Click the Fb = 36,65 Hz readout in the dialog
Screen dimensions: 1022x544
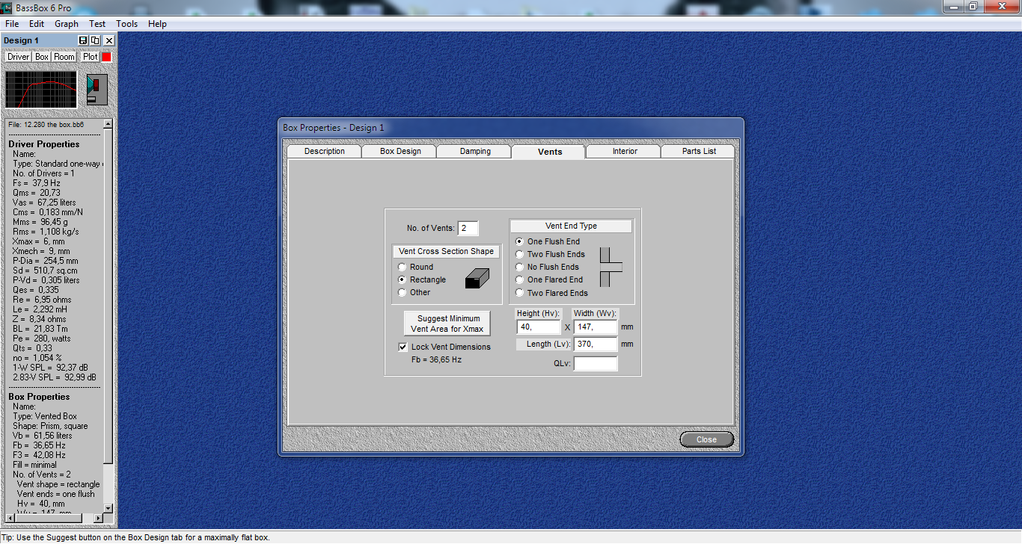coord(436,359)
